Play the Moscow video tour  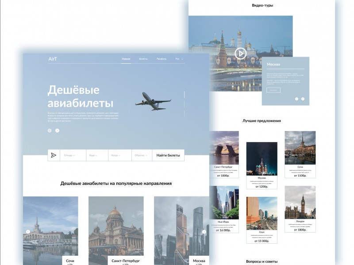[240, 54]
